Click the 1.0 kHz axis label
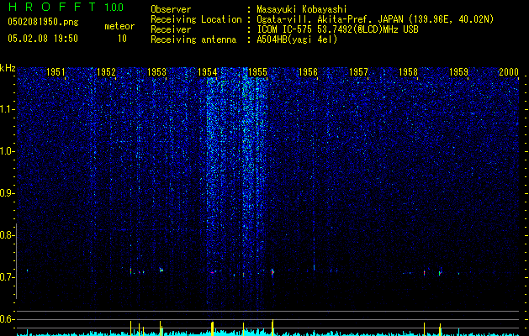529x336 pixels. pos(6,151)
